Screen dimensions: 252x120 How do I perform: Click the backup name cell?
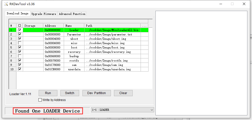[74, 56]
